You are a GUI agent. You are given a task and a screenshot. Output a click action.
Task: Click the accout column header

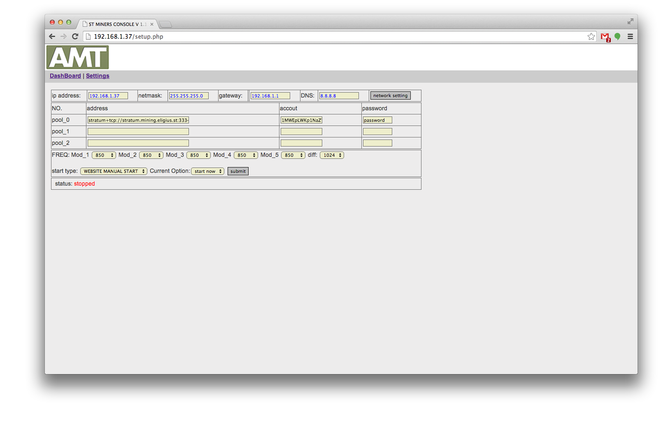(289, 108)
